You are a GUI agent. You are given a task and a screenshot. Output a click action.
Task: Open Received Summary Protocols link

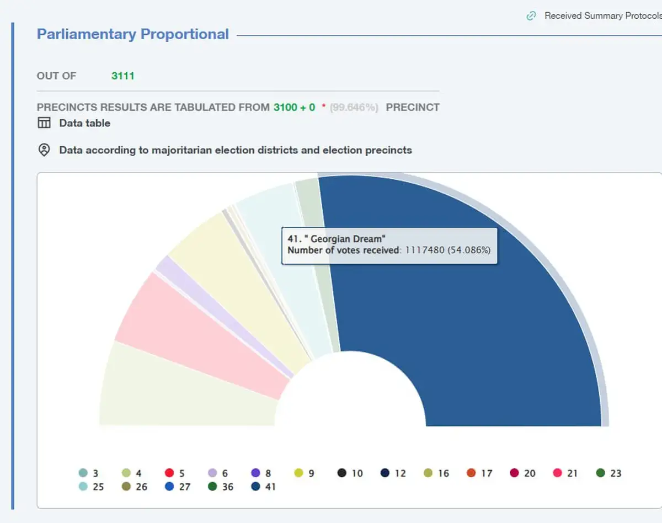click(602, 16)
